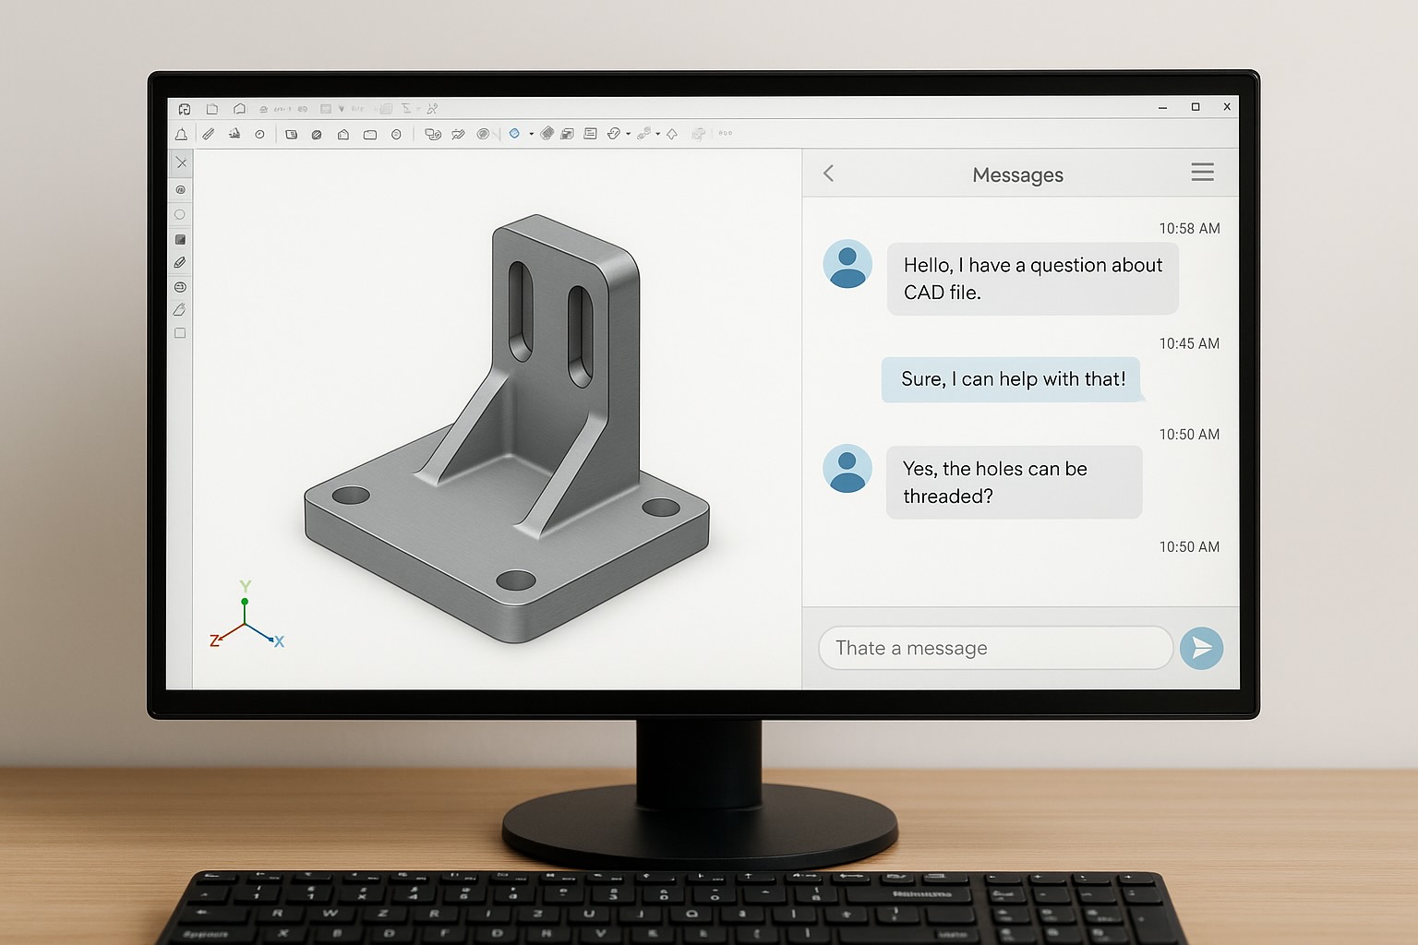Click the blank page new-file icon
This screenshot has width=1418, height=945.
212,109
